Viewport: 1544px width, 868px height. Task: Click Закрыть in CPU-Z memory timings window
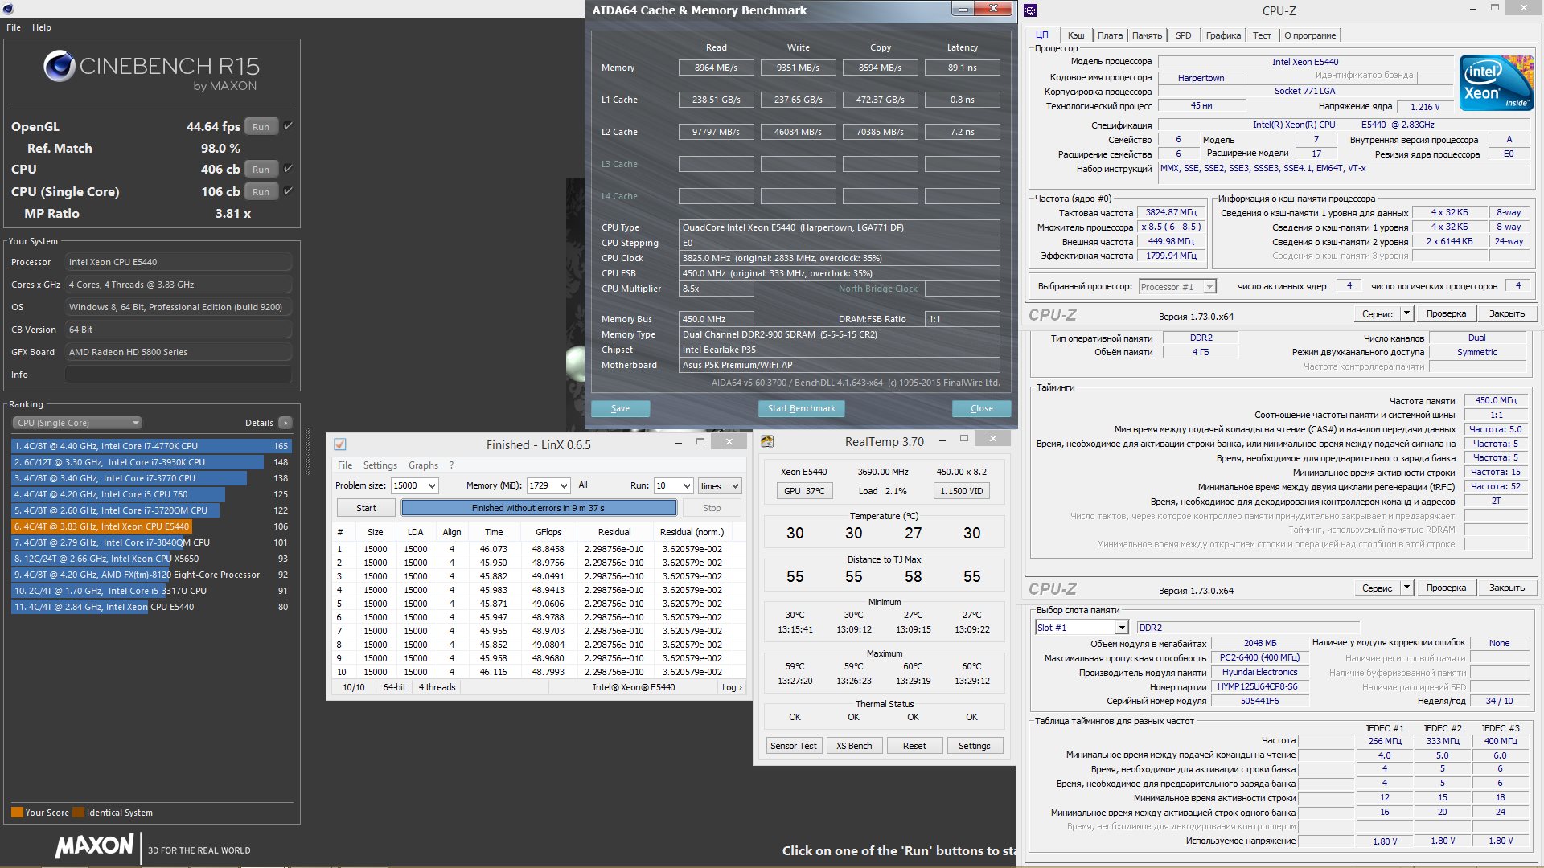pos(1506,588)
